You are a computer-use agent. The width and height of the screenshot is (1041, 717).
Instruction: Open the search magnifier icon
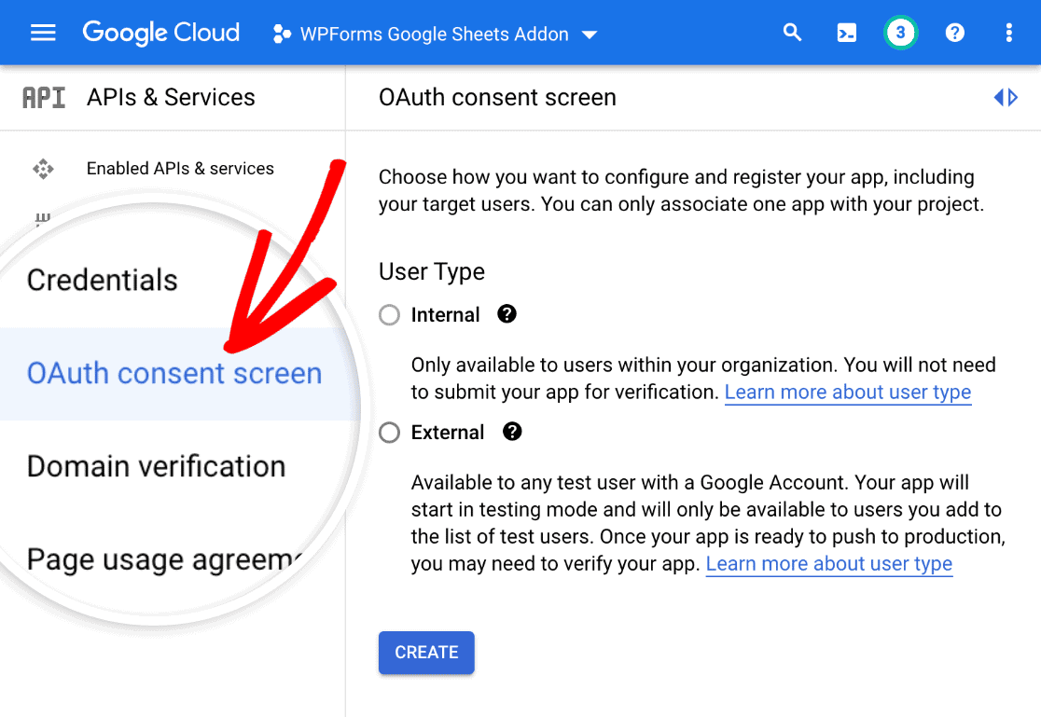tap(792, 33)
